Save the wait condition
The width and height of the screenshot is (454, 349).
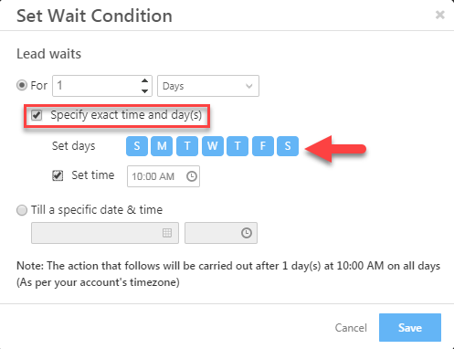[x=410, y=327]
